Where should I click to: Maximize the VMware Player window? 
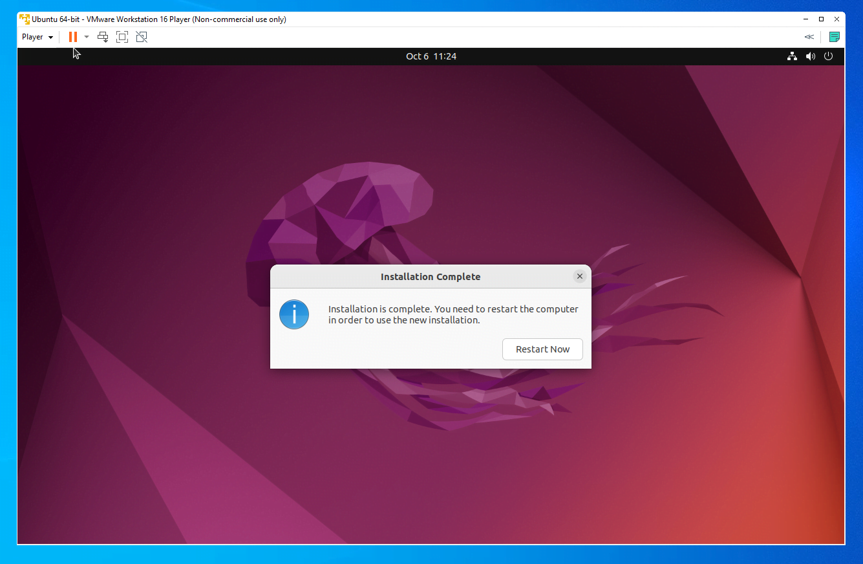tap(821, 19)
